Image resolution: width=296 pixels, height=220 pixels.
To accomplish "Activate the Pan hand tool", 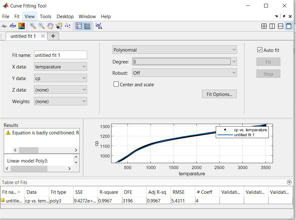I will 50,26.
